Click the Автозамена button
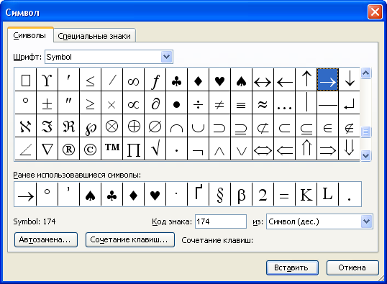 (x=46, y=239)
